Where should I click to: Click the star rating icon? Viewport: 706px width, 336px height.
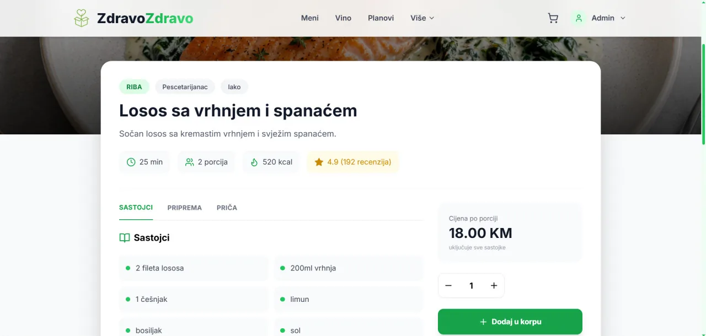[319, 162]
